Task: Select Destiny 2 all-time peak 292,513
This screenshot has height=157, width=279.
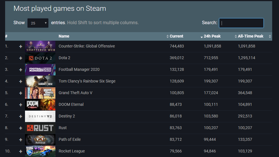Action: pyautogui.click(x=245, y=116)
